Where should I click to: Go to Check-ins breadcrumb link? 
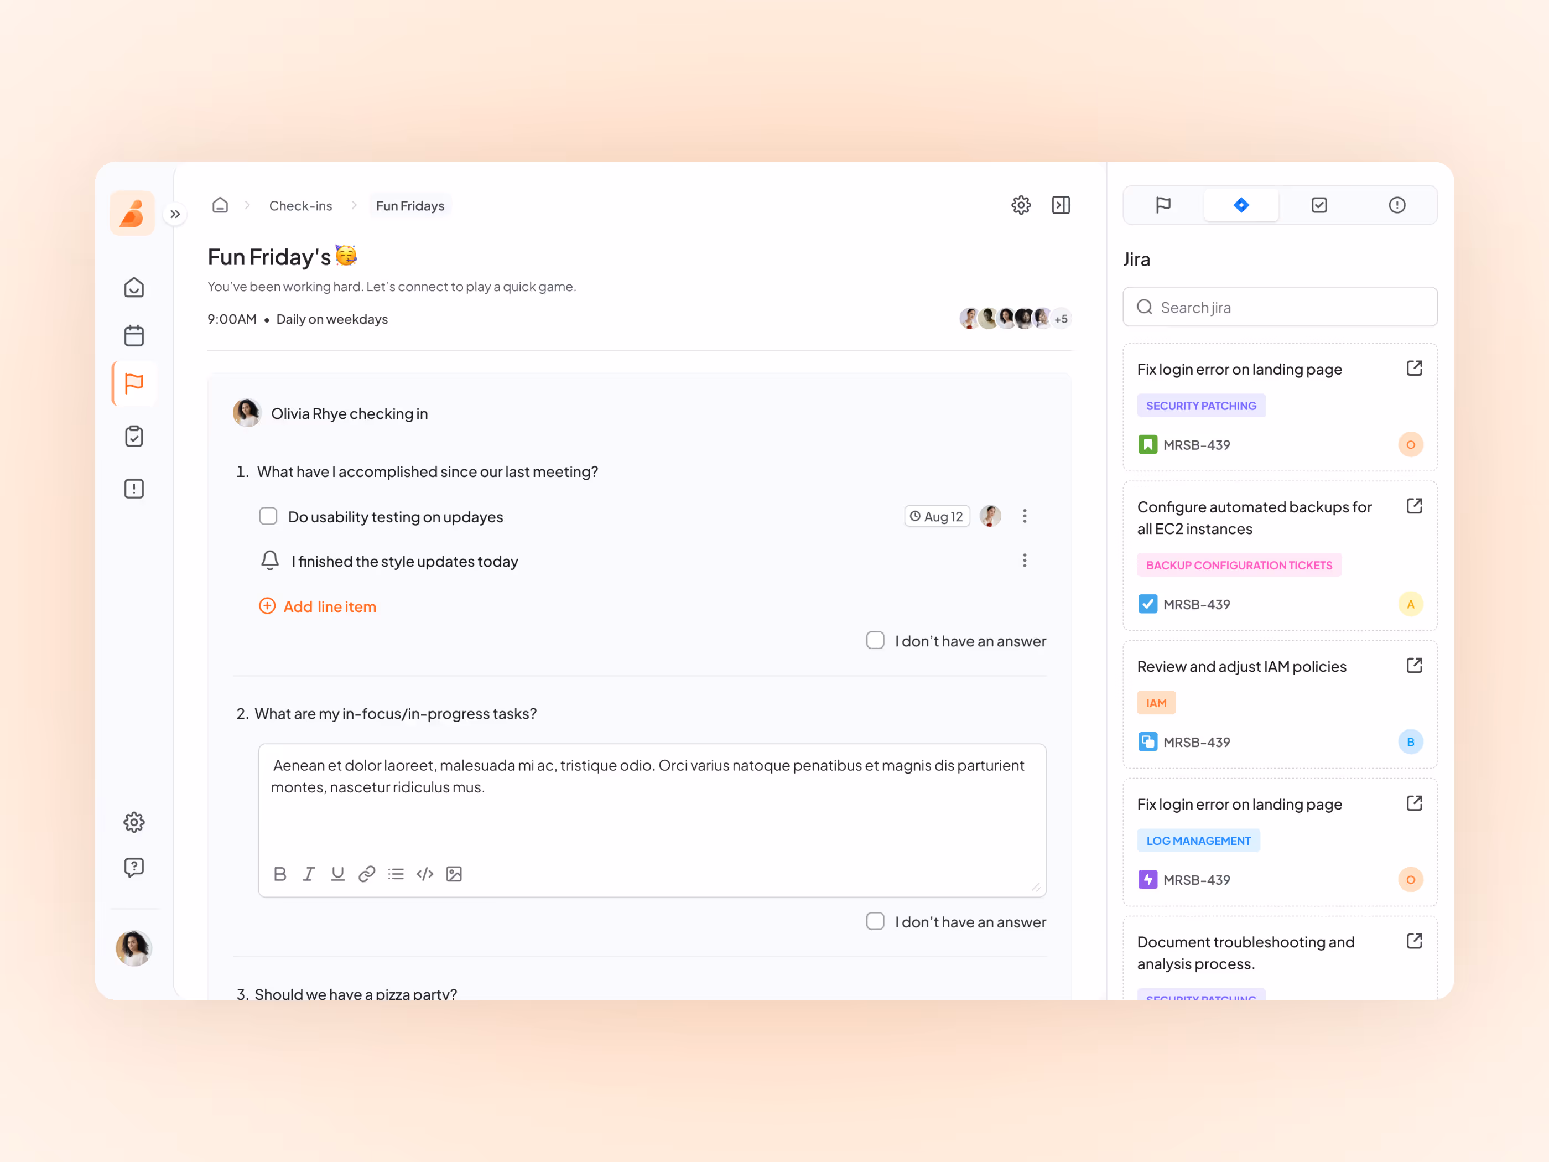pyautogui.click(x=300, y=206)
